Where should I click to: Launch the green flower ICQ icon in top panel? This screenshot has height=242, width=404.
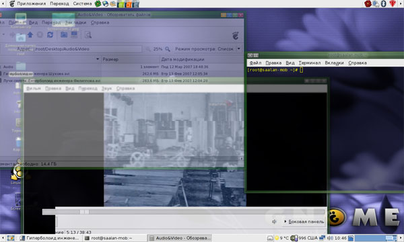(x=98, y=3)
